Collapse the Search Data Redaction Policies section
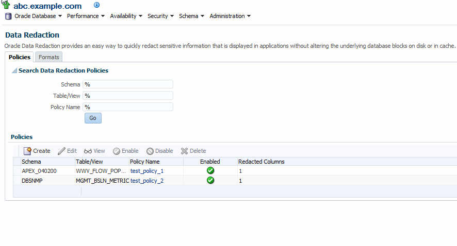 (14, 71)
